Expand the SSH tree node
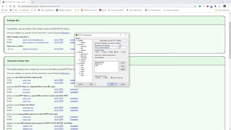This screenshot has height=130, width=231. [x=79, y=73]
